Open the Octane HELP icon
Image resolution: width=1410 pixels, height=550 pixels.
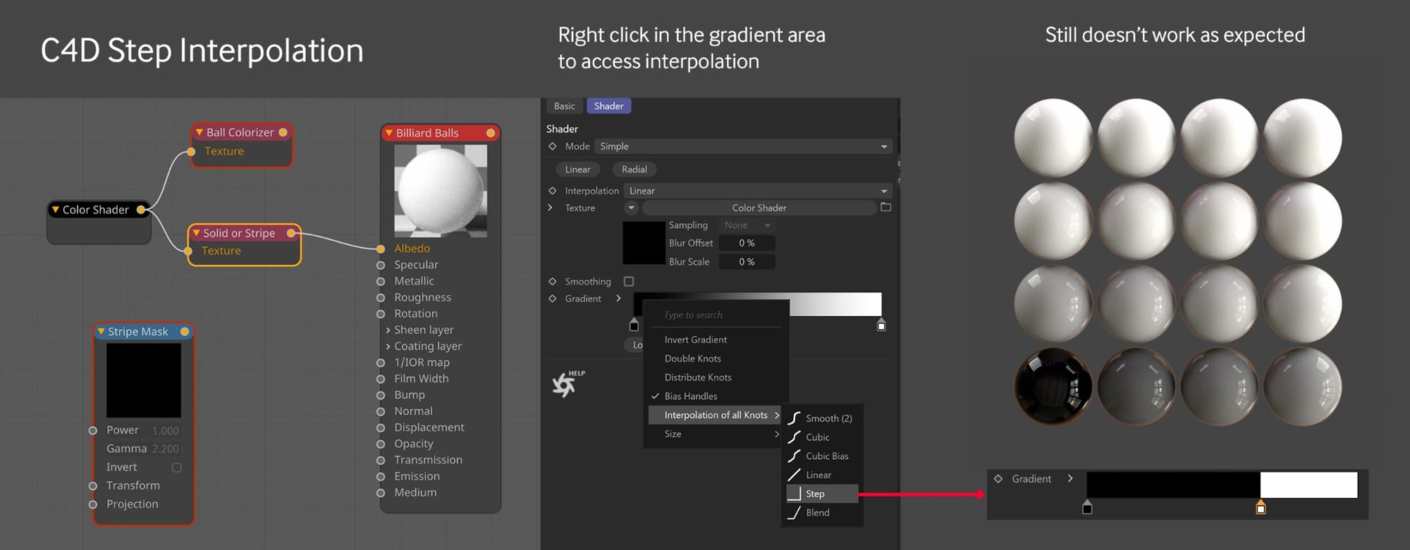point(568,383)
